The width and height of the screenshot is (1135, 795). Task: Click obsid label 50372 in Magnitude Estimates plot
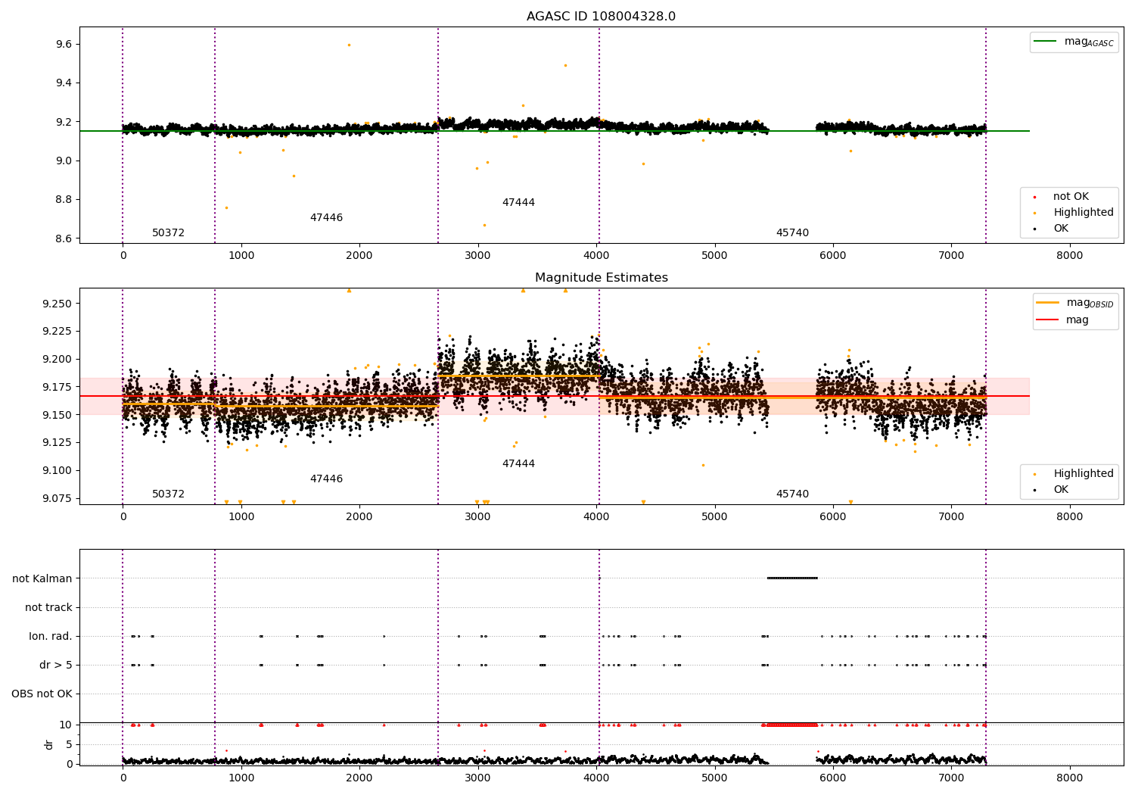click(x=168, y=494)
